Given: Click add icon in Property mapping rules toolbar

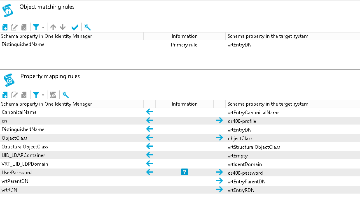Looking at the screenshot, I should (x=5, y=95).
